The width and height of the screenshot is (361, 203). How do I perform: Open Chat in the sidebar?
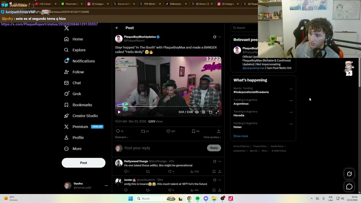pos(72,83)
